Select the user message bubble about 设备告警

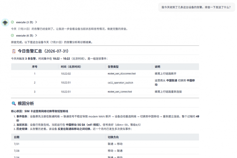[x=196, y=7]
